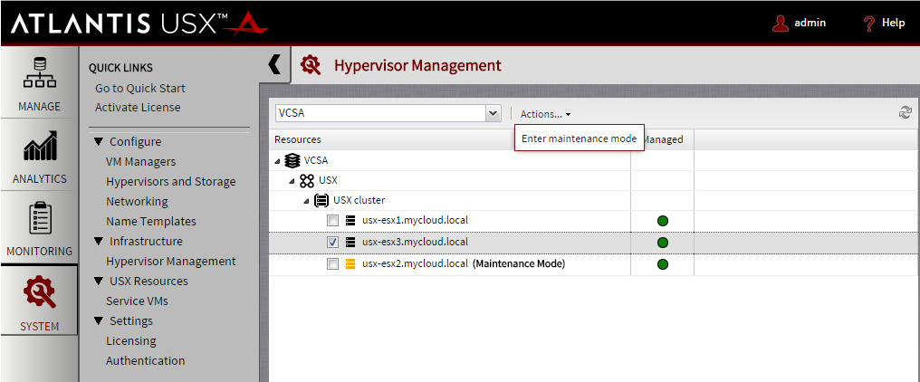Viewport: 920px width, 382px height.
Task: Check the usx-esx2.mycloud.local checkbox
Action: click(332, 264)
